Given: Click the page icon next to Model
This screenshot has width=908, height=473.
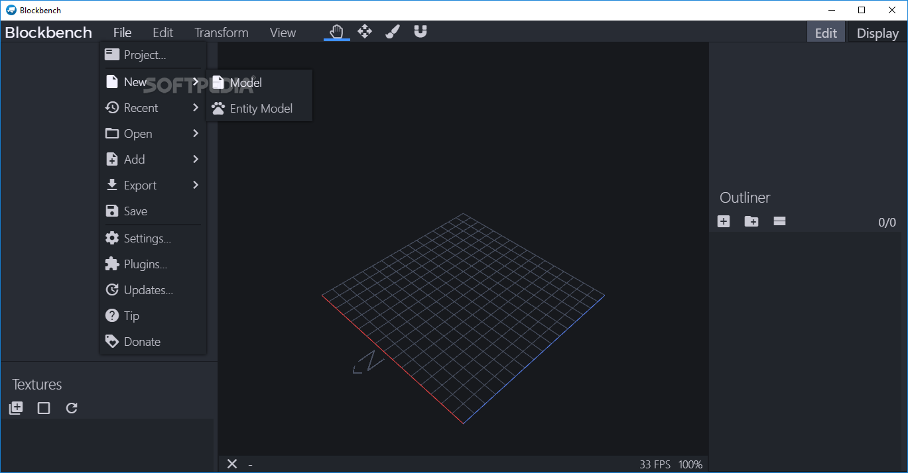Looking at the screenshot, I should 218,83.
